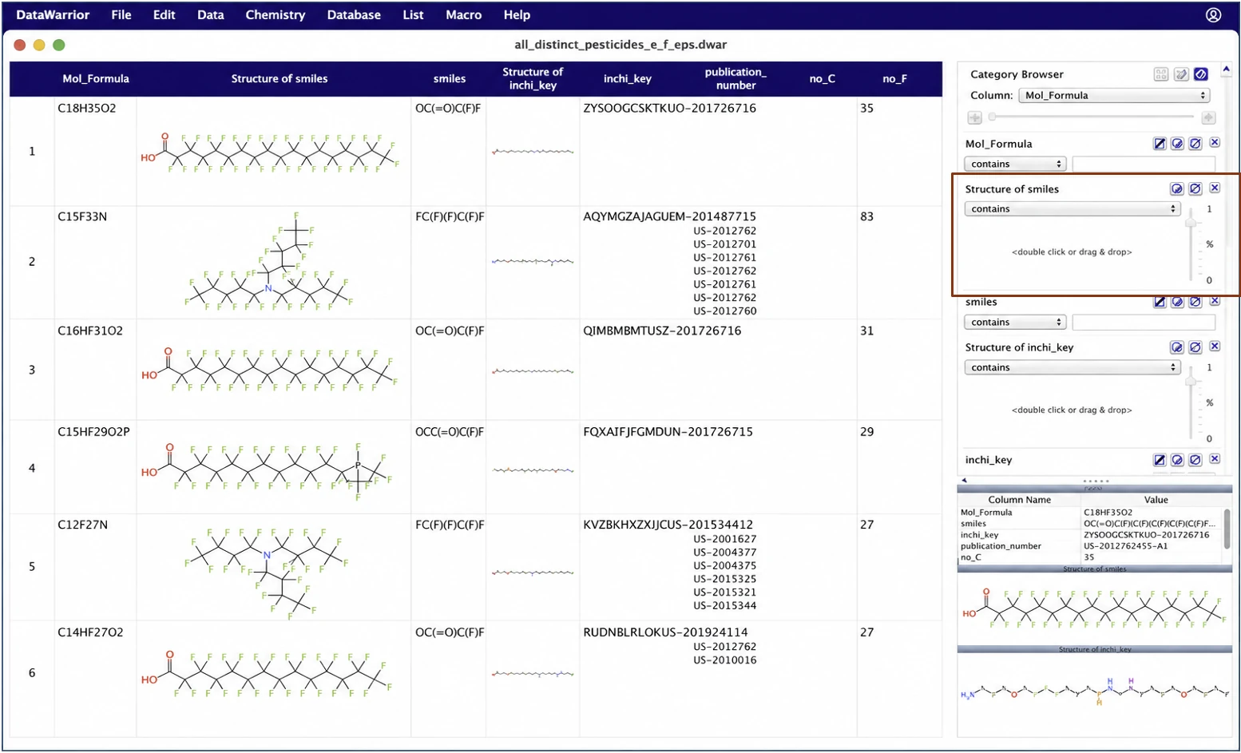1241x753 pixels.
Task: Open the Macro menu
Action: click(x=463, y=14)
